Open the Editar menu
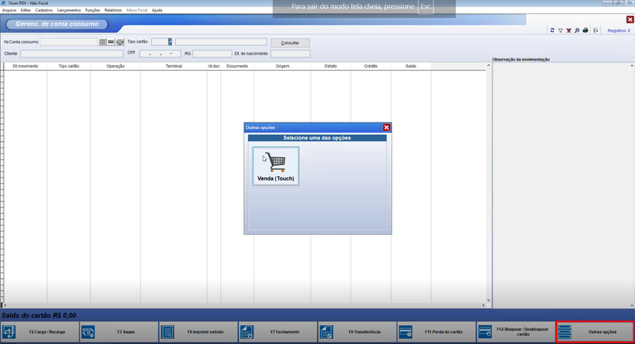 pos(26,10)
